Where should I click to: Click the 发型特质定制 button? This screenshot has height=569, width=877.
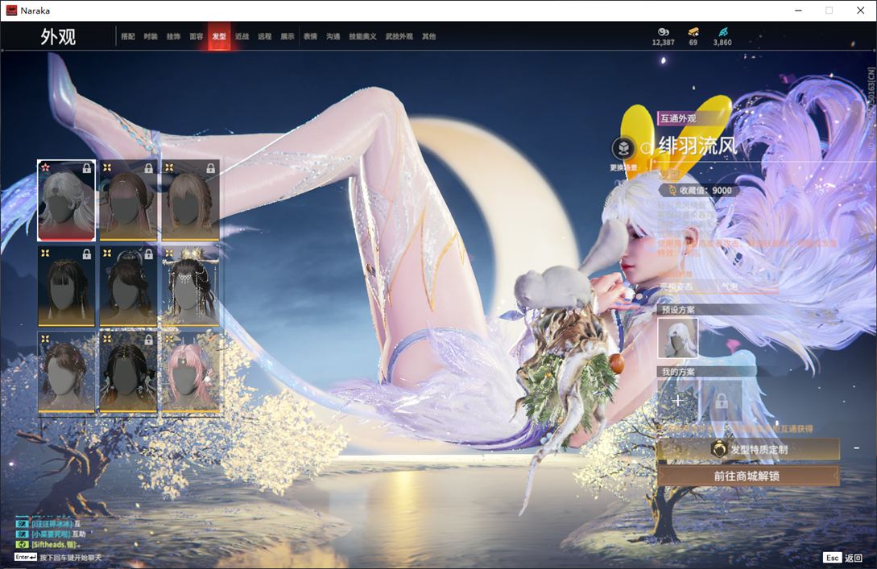(748, 449)
